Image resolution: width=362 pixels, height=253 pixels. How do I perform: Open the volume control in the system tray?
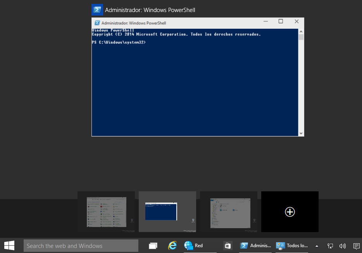tap(342, 245)
